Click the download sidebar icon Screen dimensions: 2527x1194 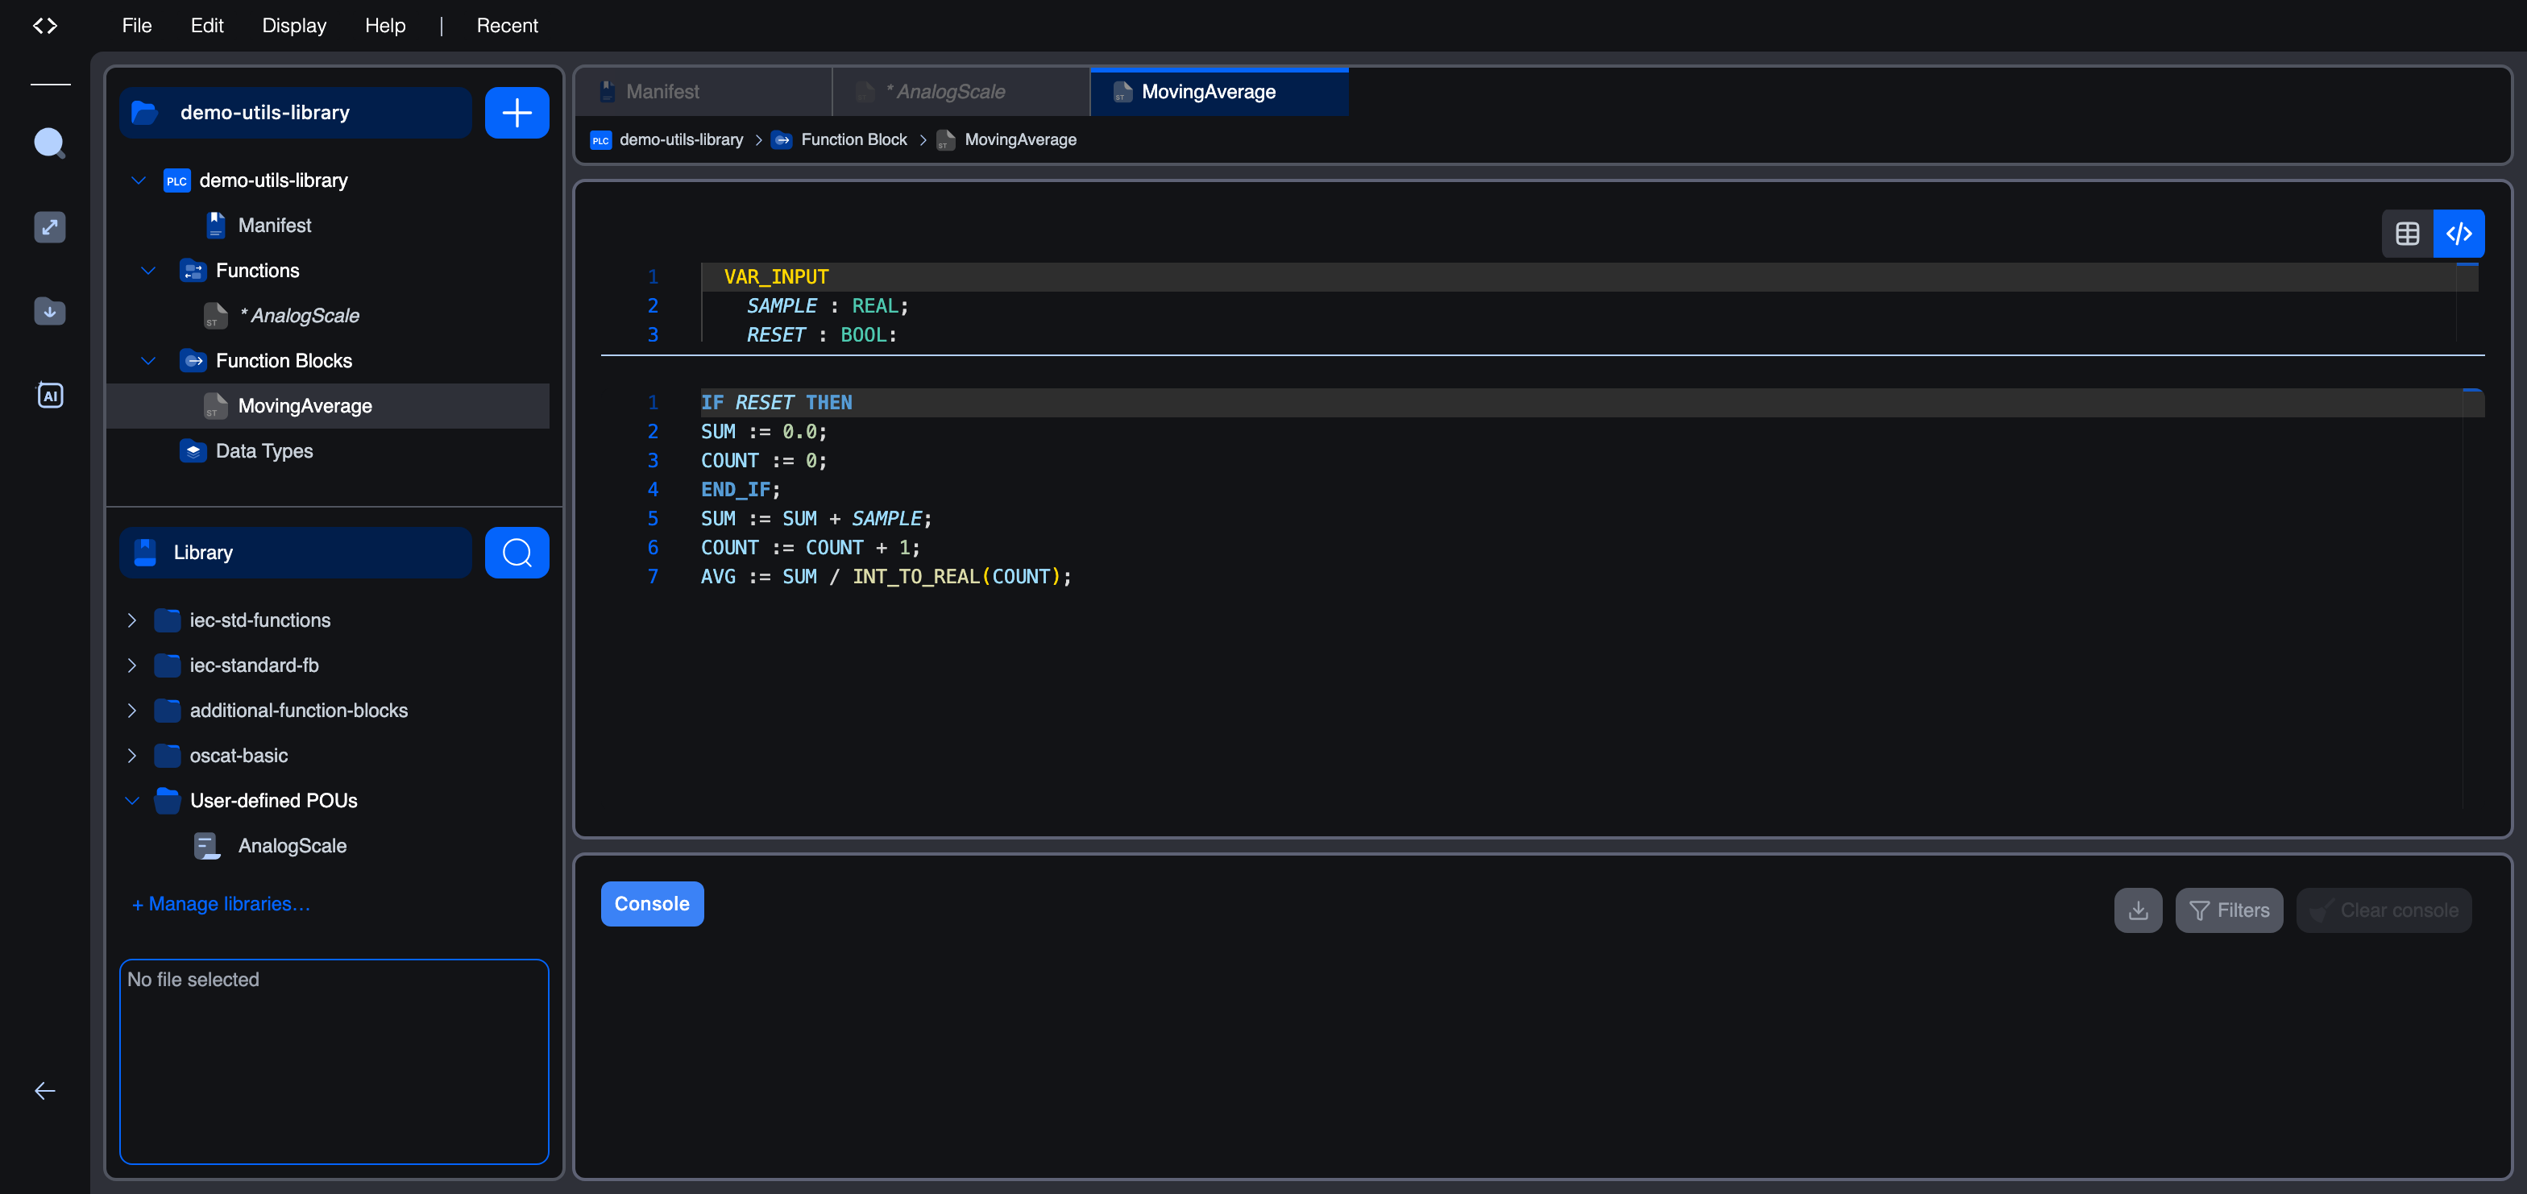point(49,311)
